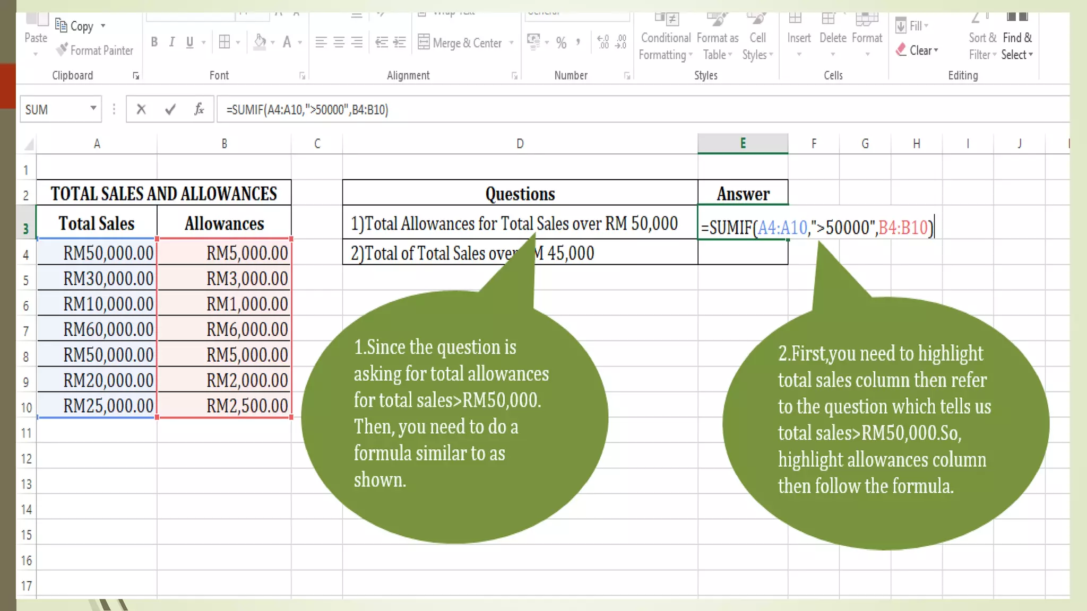
Task: Apply fill color bucket
Action: pos(260,42)
